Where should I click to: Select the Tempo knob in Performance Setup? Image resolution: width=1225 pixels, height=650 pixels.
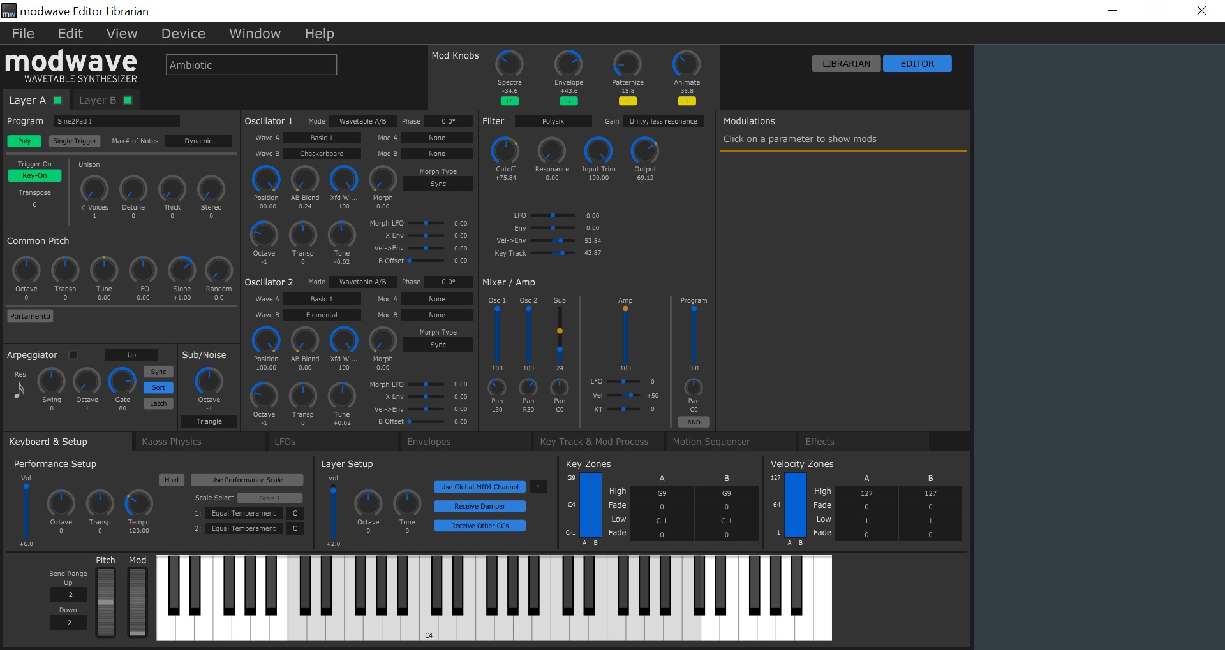[x=138, y=505]
